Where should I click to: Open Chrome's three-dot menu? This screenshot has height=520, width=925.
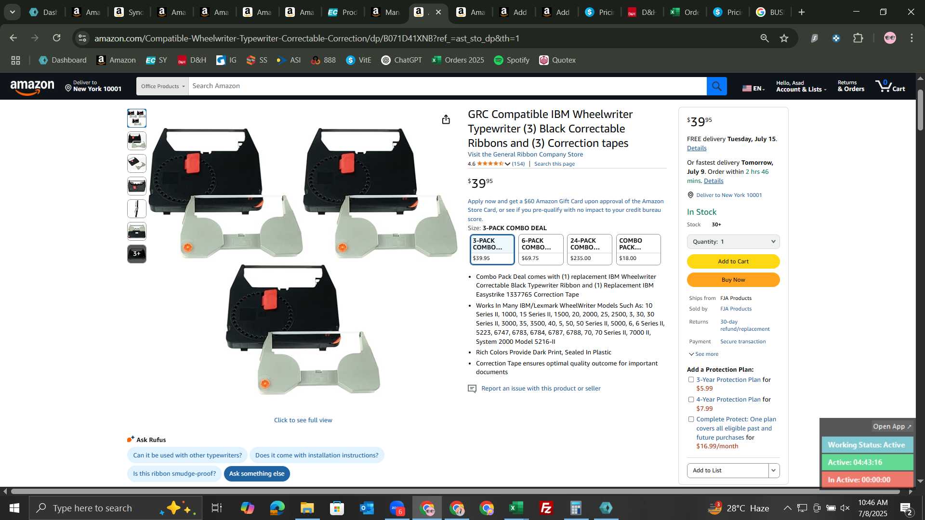pyautogui.click(x=912, y=38)
